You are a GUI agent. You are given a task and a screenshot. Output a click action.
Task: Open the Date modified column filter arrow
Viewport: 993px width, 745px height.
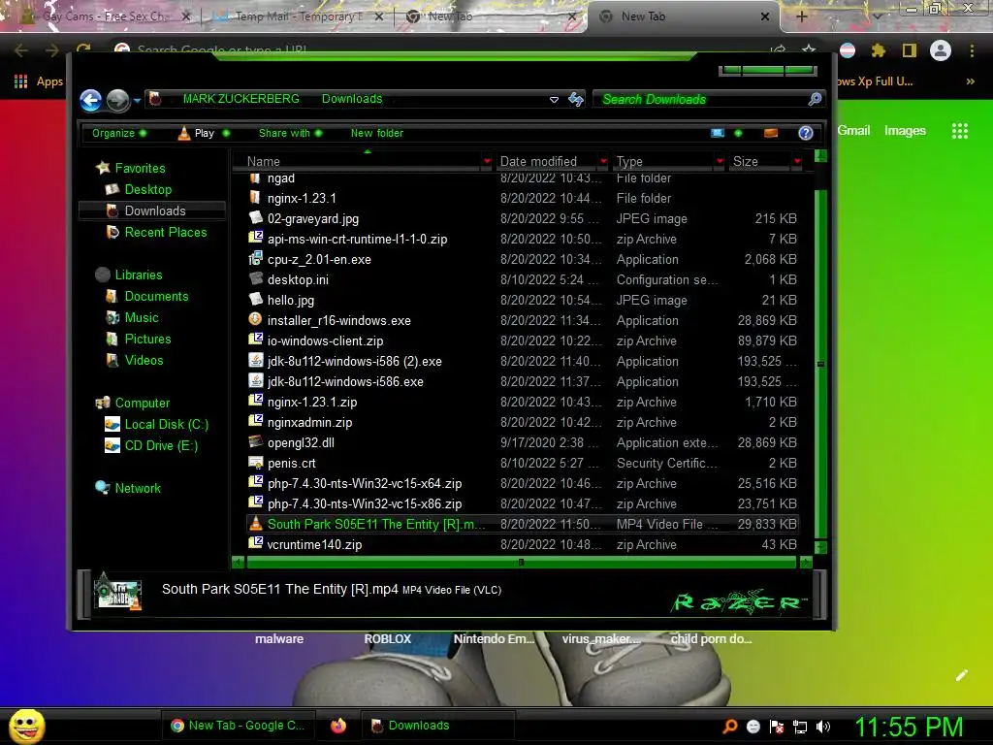[x=603, y=162]
